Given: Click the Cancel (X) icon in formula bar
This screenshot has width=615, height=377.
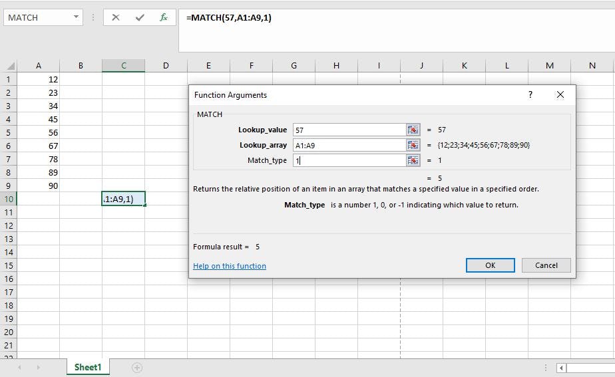Looking at the screenshot, I should point(116,18).
